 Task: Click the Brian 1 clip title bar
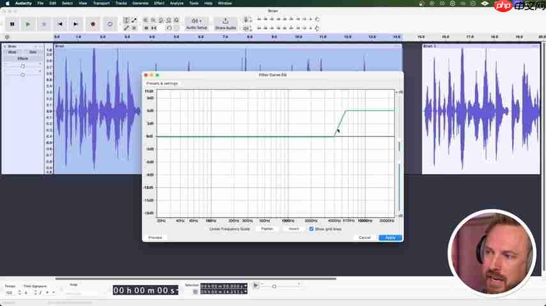pos(481,46)
